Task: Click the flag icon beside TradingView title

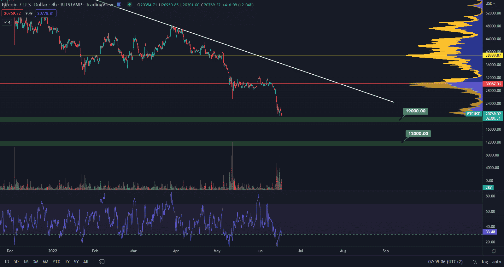Action: [x=119, y=5]
